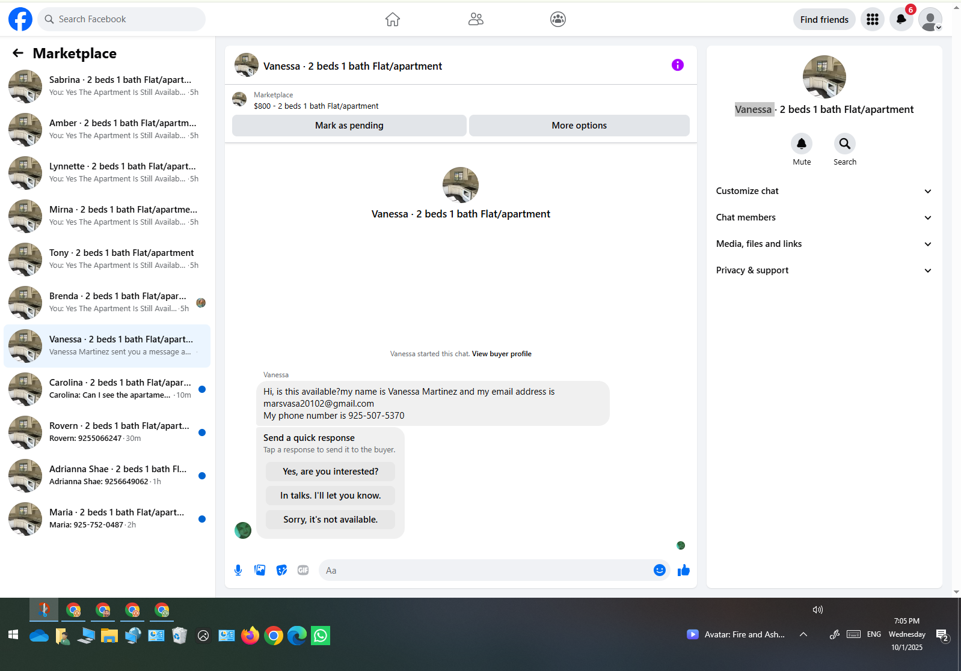Open the Recycle Bin taskbar icon
The width and height of the screenshot is (961, 671).
(179, 636)
